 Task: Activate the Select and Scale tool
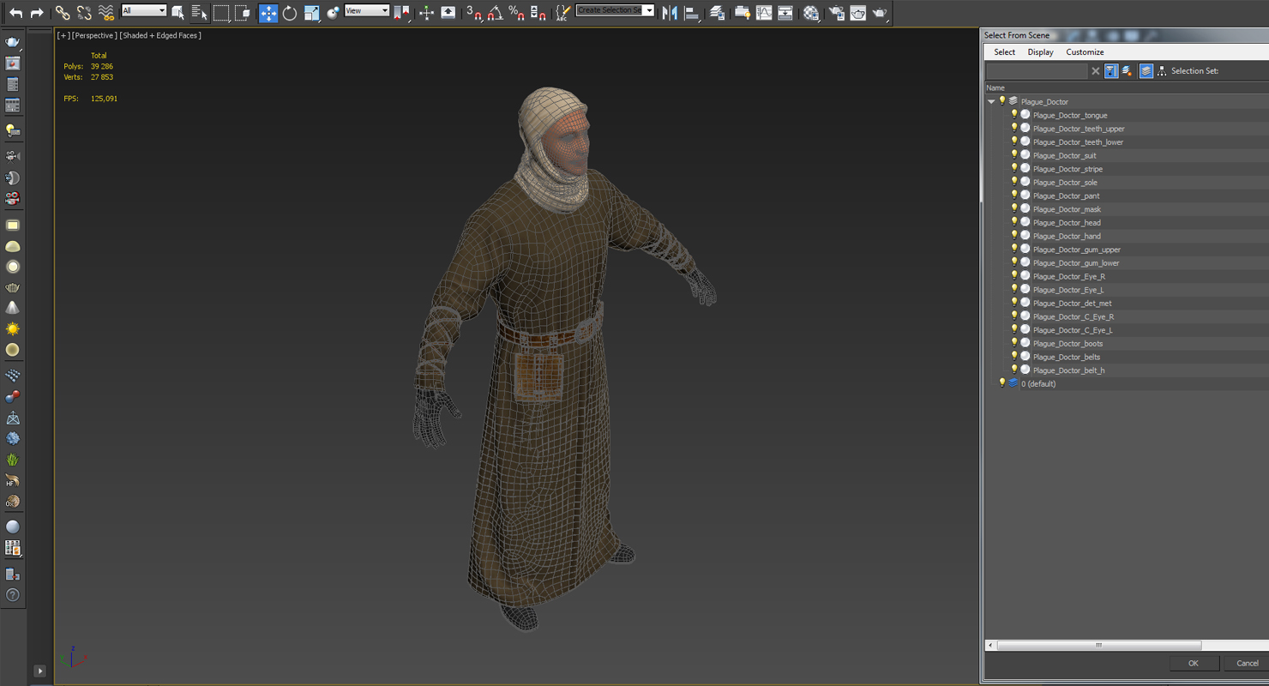click(x=311, y=12)
